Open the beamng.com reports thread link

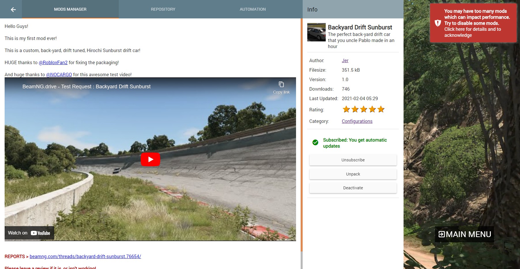85,256
